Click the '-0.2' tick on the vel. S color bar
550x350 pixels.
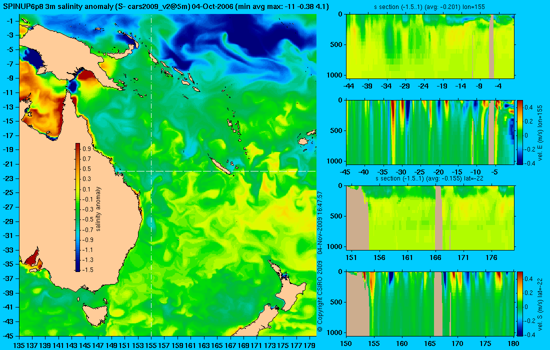(x=529, y=321)
